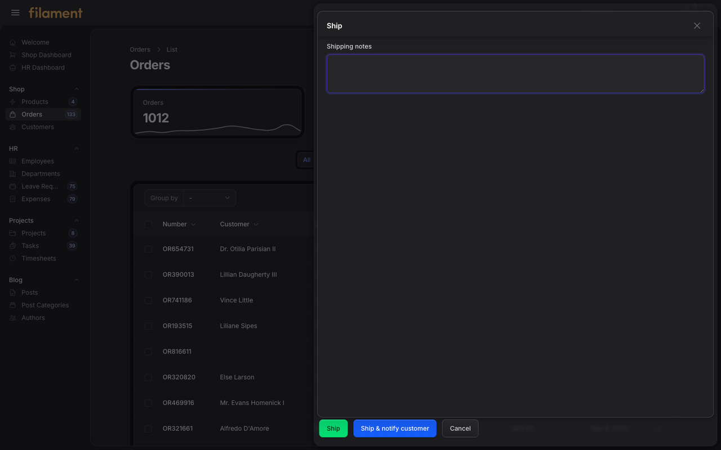721x450 pixels.
Task: Check the box for order OR816611
Action: 148,352
